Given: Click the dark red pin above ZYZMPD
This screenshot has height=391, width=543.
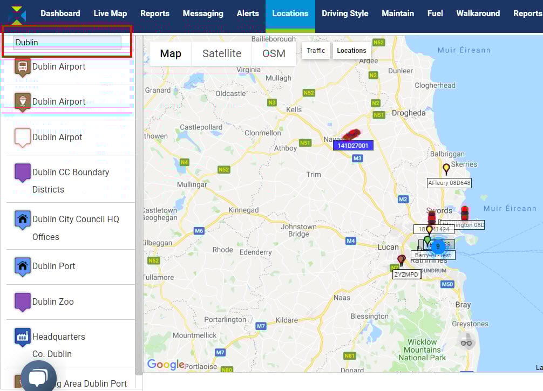Looking at the screenshot, I should (402, 260).
